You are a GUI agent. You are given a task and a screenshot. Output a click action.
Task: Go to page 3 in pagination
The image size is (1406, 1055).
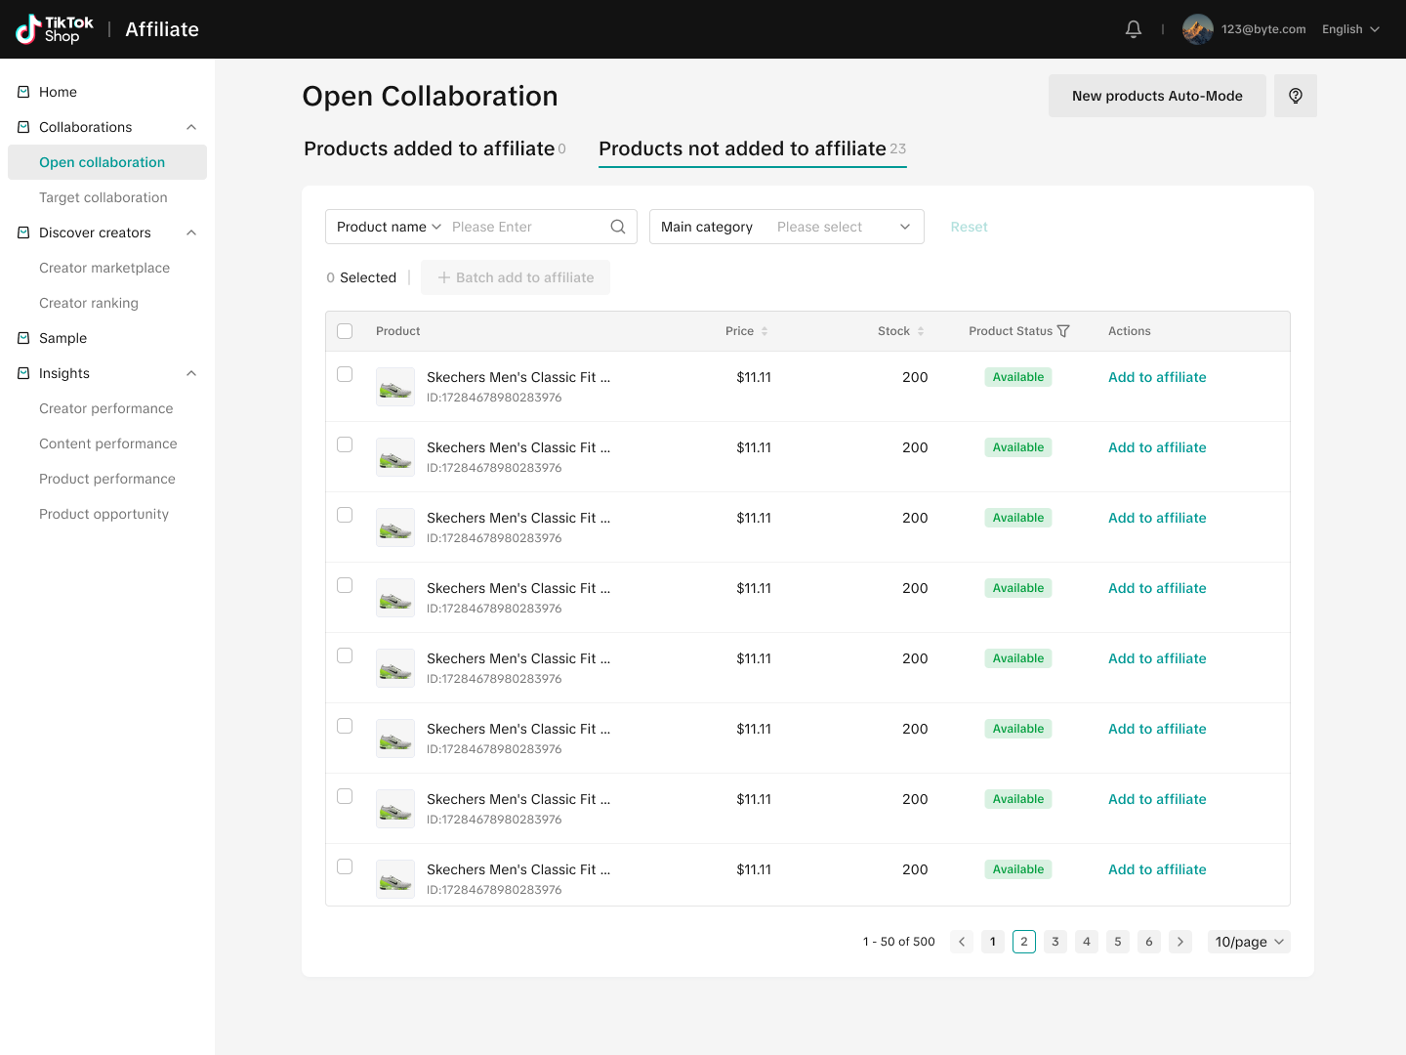pos(1055,942)
